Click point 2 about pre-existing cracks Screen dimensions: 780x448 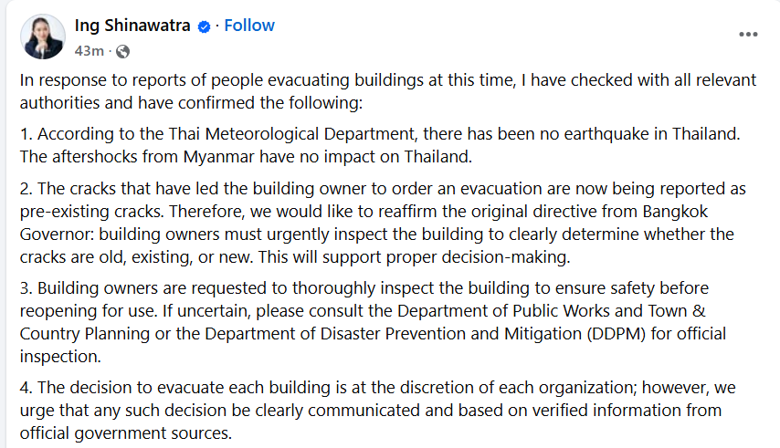point(383,223)
